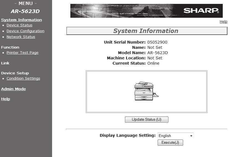Click the Function section heading

[x=10, y=47]
